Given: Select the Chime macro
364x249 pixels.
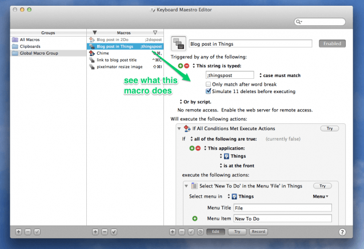Looking at the screenshot, I should 125,53.
